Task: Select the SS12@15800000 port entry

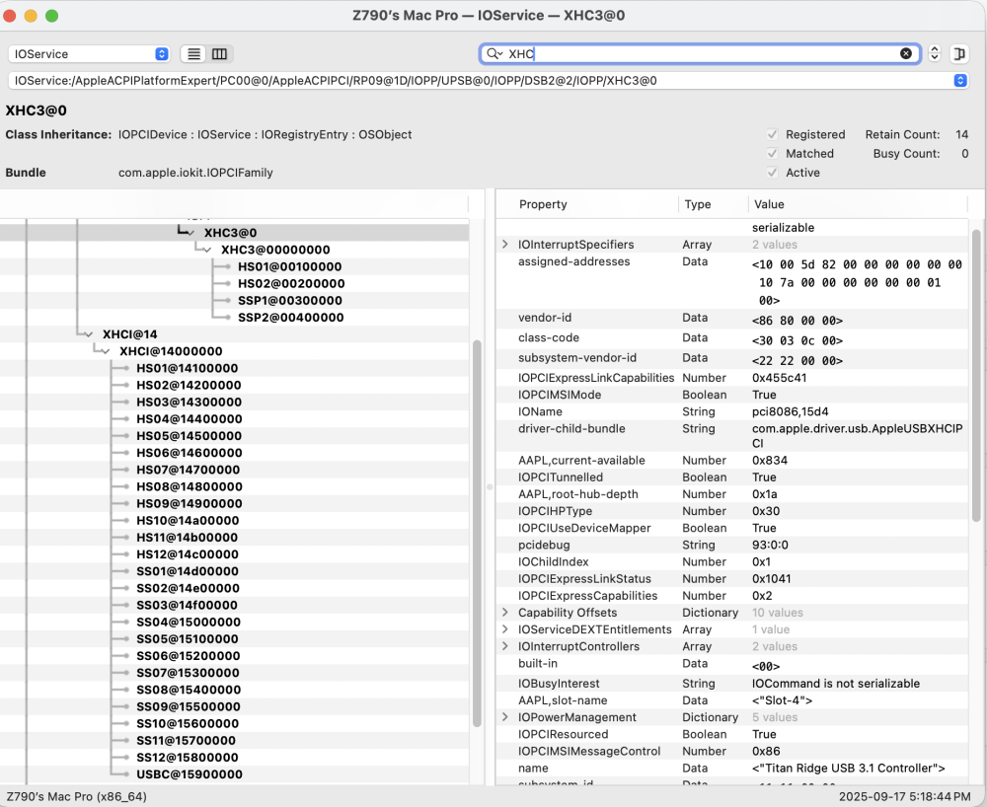Action: [x=188, y=758]
